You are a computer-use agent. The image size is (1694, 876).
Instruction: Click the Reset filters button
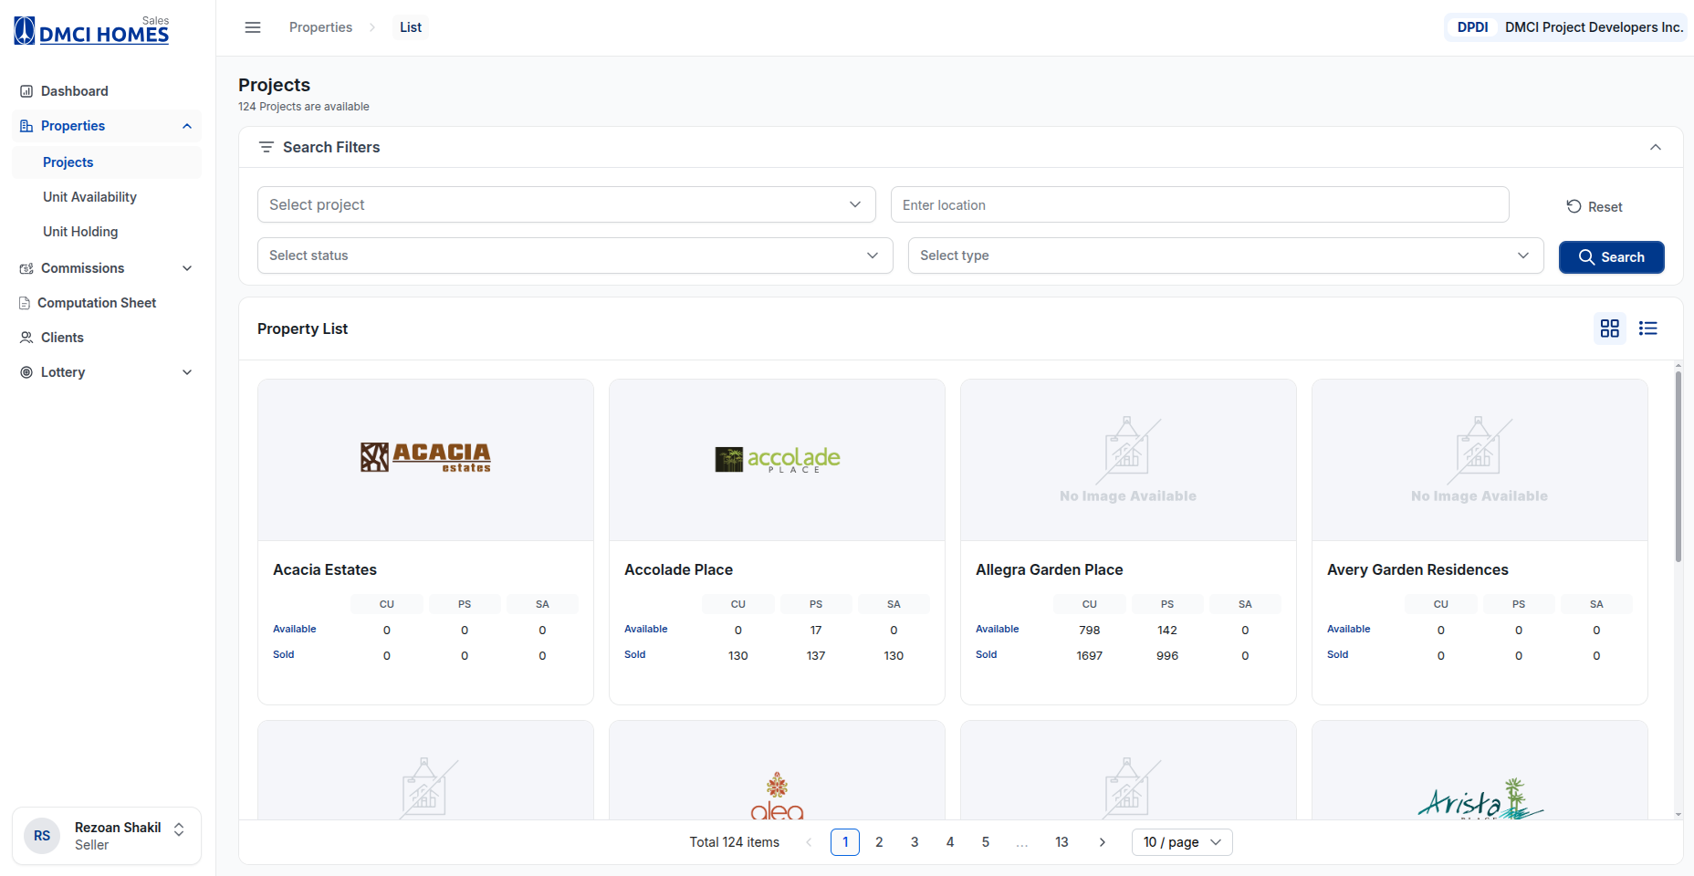tap(1595, 207)
